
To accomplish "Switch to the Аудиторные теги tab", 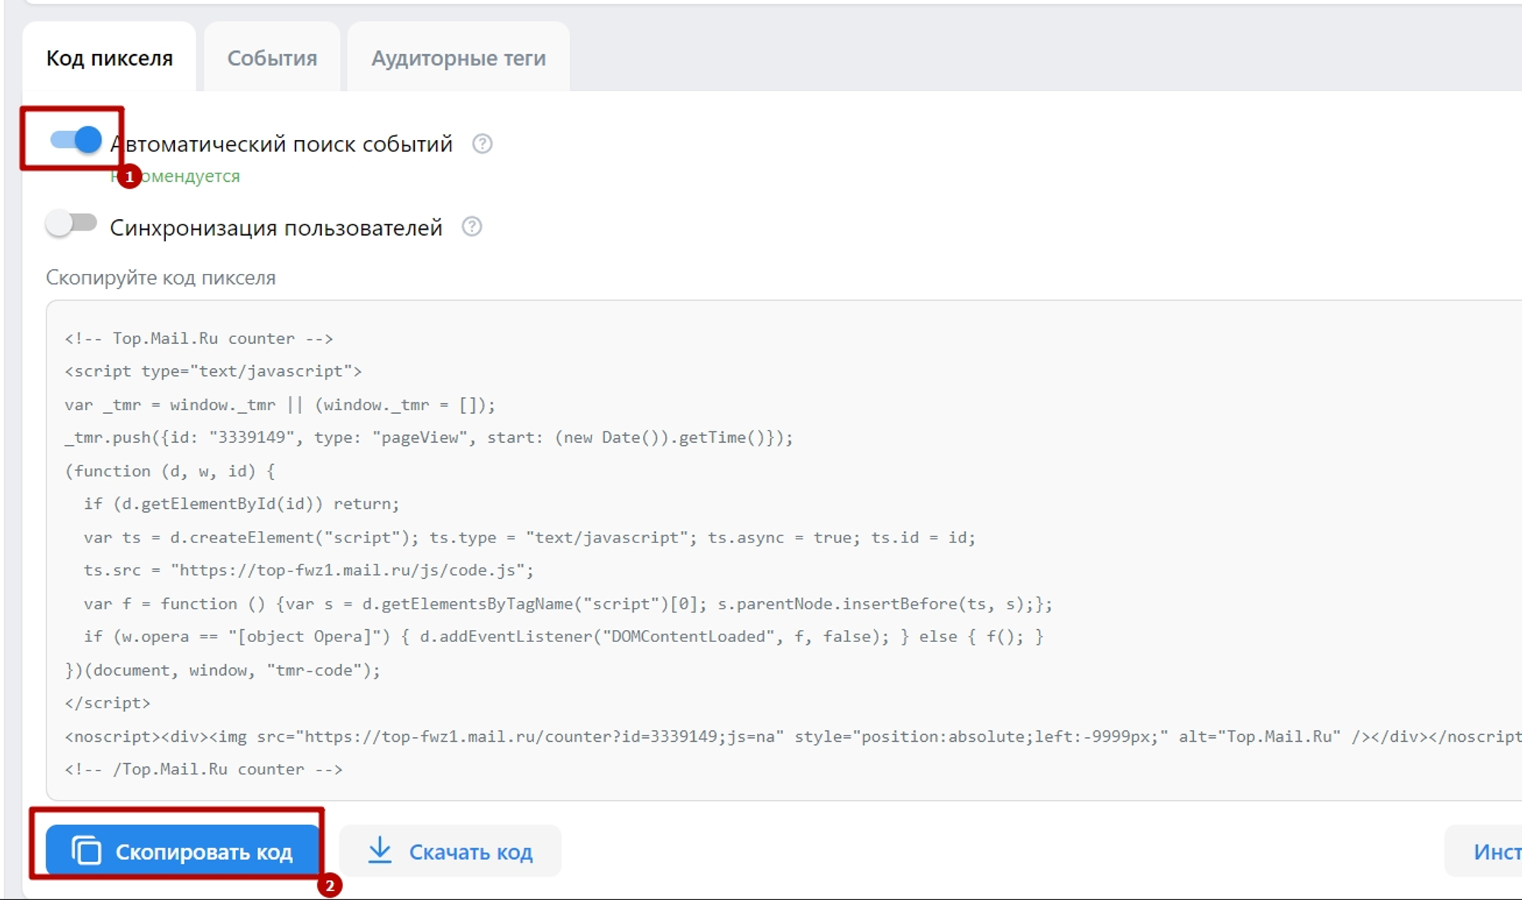I will point(458,58).
